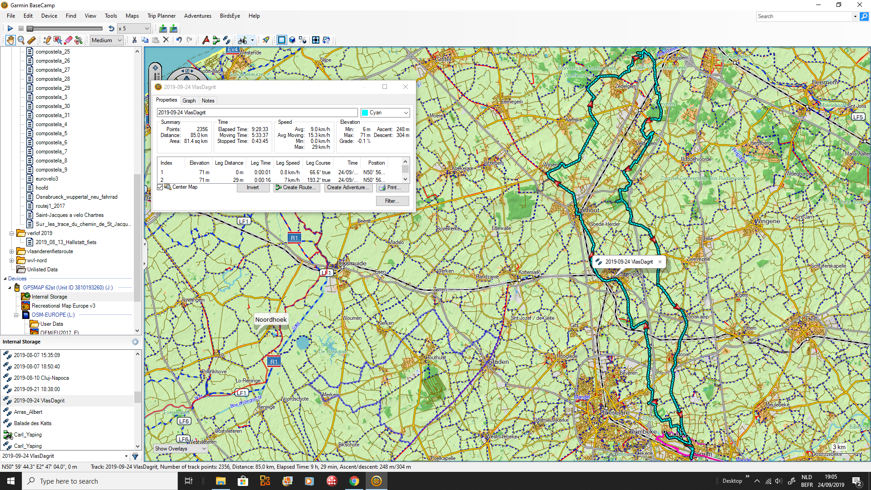The image size is (871, 490).
Task: Open the File menu
Action: [11, 16]
